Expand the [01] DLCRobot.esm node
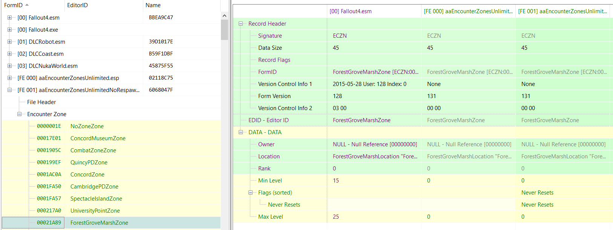Screen dimensions: 613x230 tap(9, 42)
